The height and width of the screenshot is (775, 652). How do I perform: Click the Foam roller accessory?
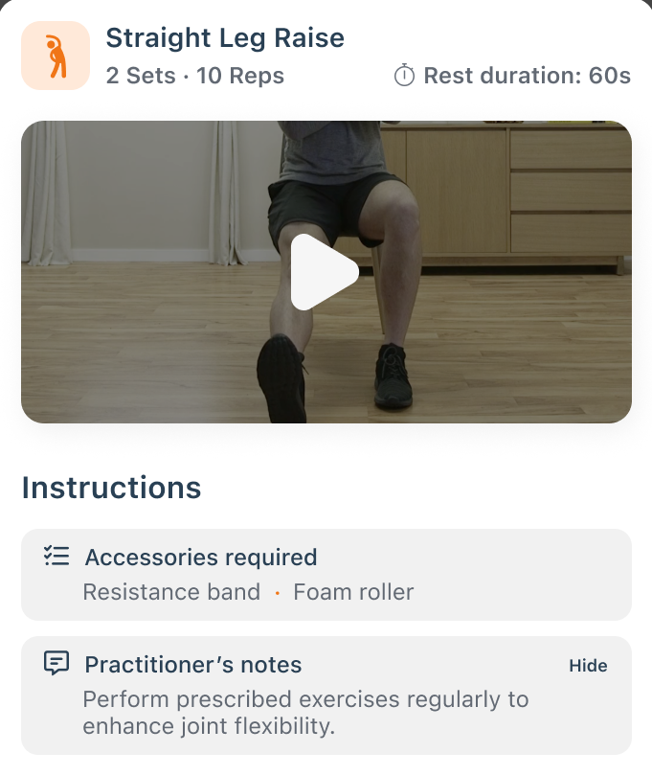(x=353, y=592)
